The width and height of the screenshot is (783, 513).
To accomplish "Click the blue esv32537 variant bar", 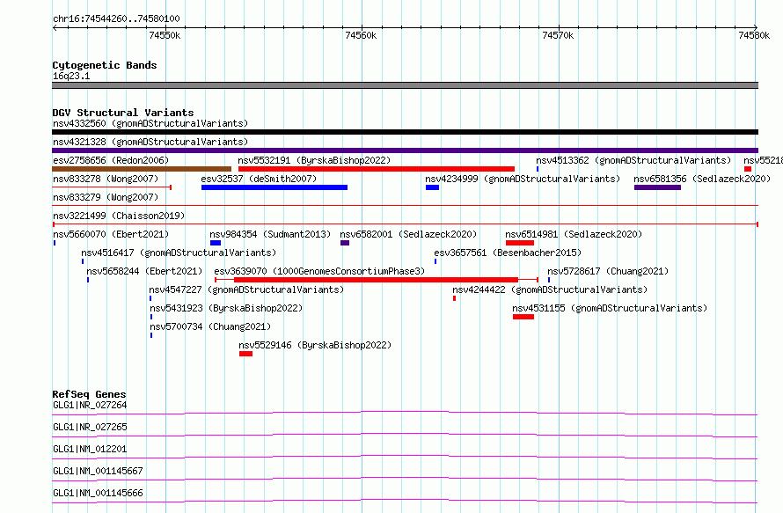I will point(274,187).
